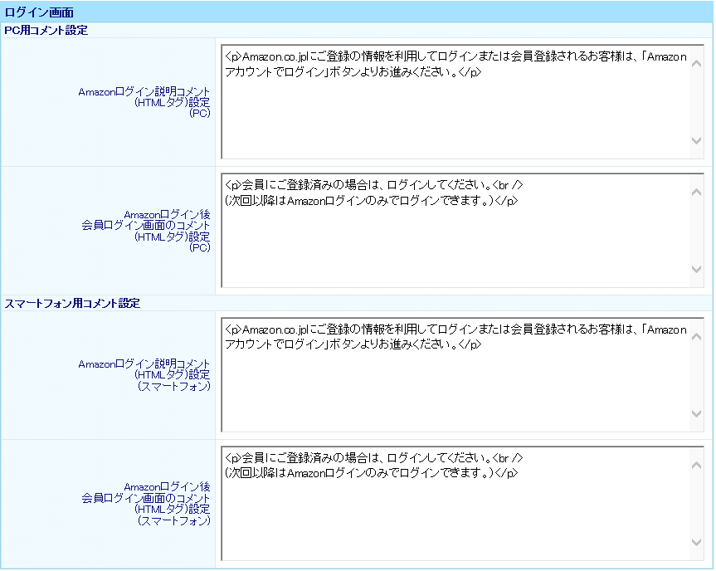Click label Amazonログイン説明コメント (PC)
This screenshot has height=571, width=716.
tap(144, 102)
